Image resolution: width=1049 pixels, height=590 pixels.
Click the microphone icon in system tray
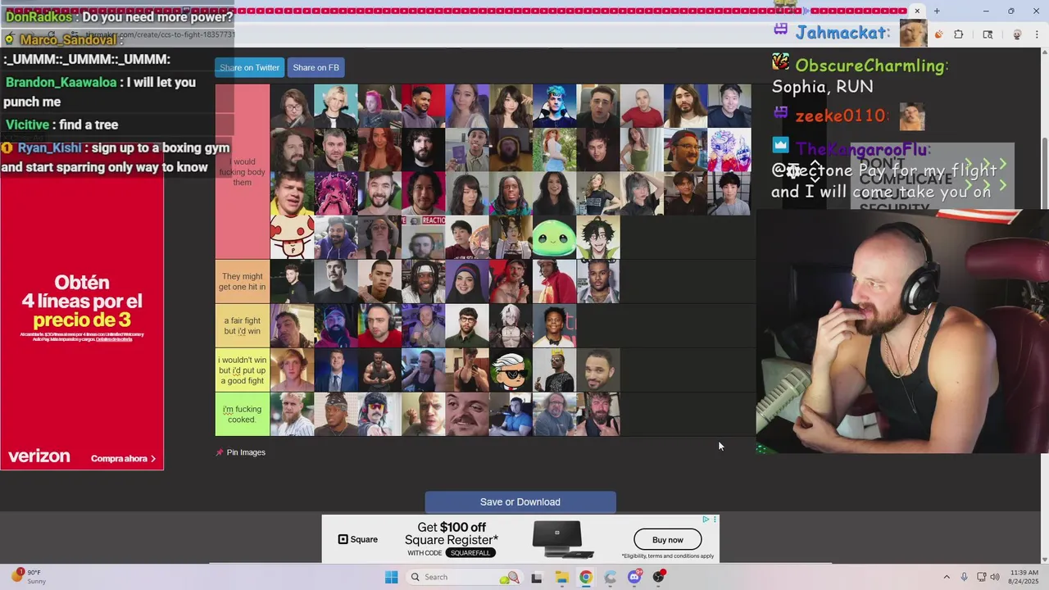coord(964,577)
